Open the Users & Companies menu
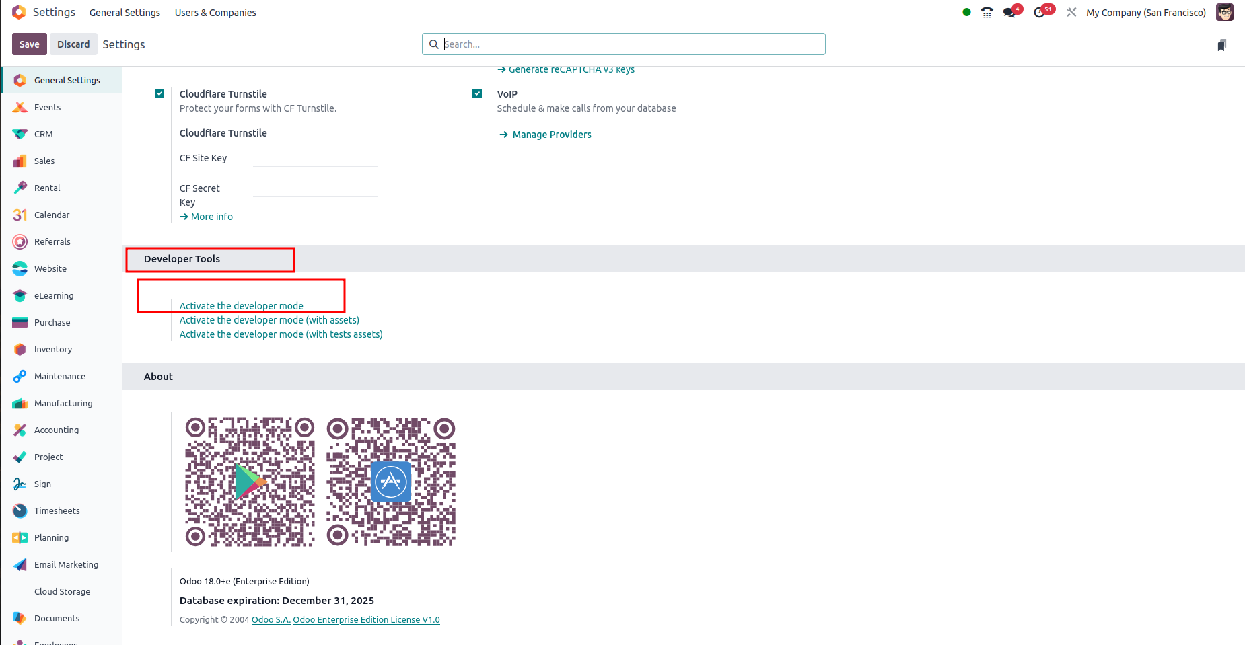The width and height of the screenshot is (1245, 645). coord(215,13)
